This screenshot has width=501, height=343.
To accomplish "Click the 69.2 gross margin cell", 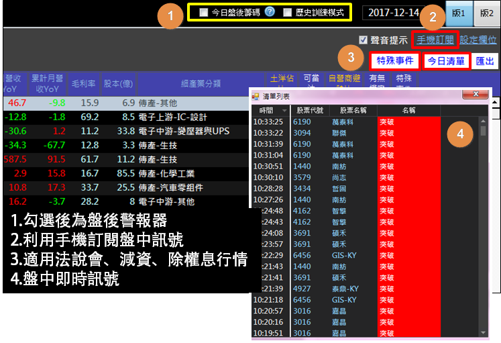I will point(90,117).
